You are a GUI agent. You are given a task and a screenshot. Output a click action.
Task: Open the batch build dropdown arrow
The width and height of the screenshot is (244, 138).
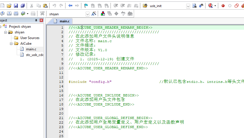(x=27, y=14)
